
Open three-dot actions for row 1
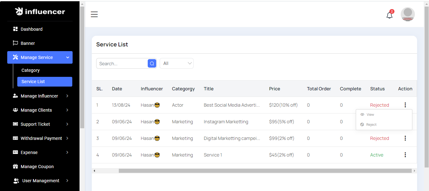coord(405,105)
